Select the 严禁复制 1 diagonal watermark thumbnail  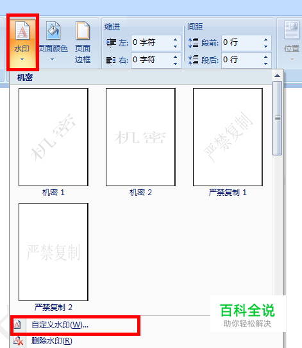(228, 137)
